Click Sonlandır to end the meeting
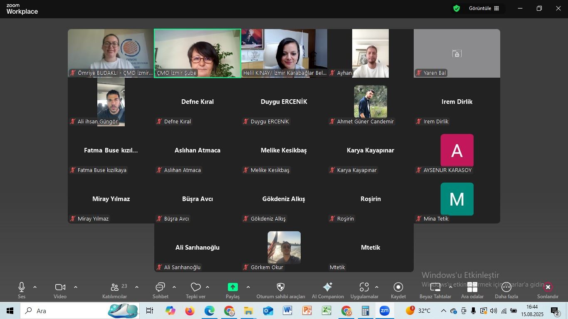The image size is (568, 319). pyautogui.click(x=548, y=287)
